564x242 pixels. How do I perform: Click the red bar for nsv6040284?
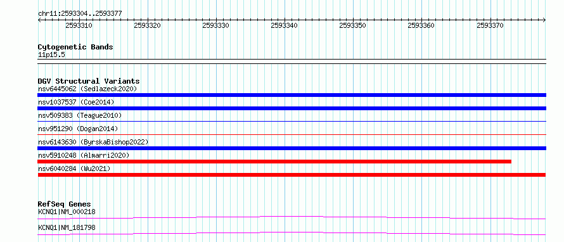(x=292, y=175)
